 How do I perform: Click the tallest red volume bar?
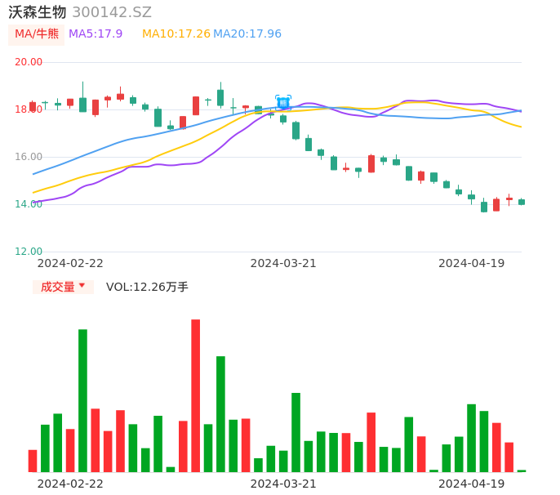tap(196, 395)
